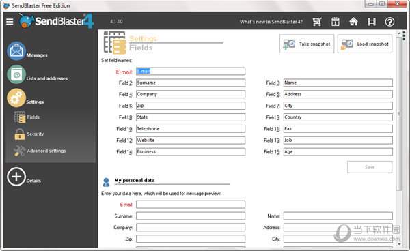Click the Field 4 Company input

pyautogui.click(x=191, y=94)
